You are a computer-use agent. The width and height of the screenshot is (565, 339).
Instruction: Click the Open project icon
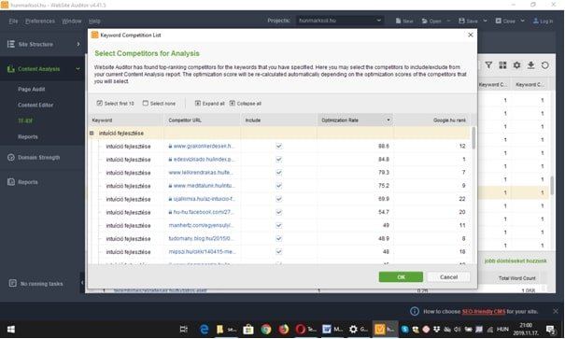(425, 21)
